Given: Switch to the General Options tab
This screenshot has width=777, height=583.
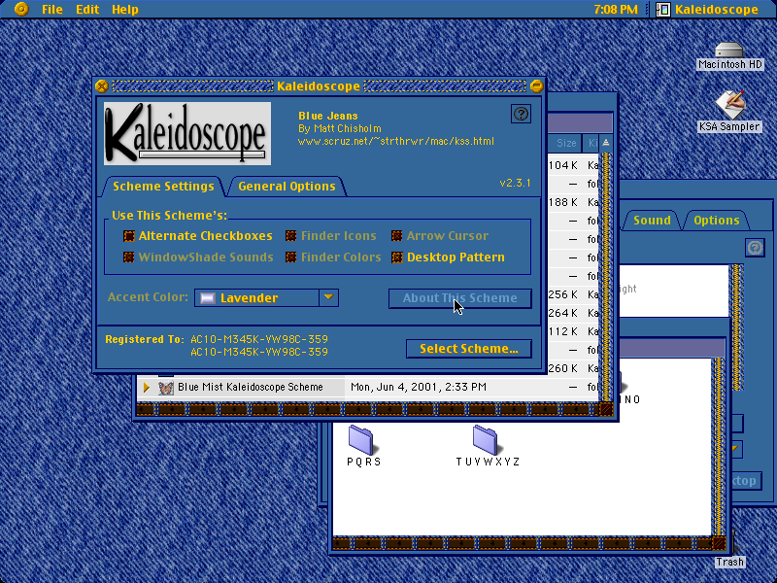Looking at the screenshot, I should pos(287,187).
